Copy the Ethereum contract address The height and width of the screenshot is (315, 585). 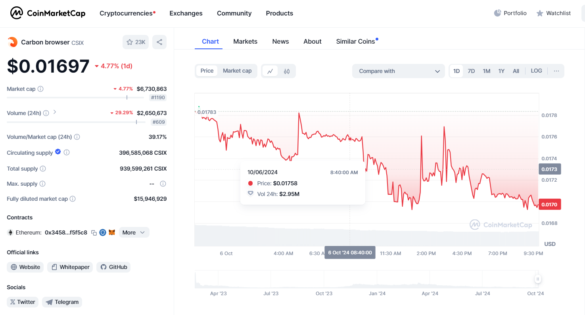pyautogui.click(x=94, y=233)
